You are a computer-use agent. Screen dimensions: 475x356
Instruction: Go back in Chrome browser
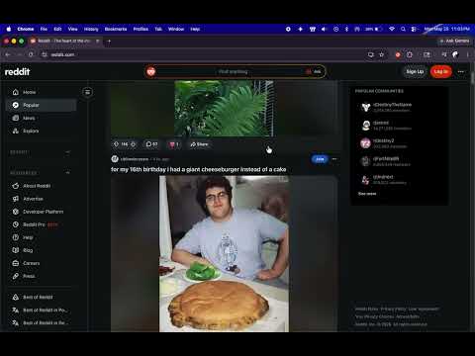click(x=8, y=54)
